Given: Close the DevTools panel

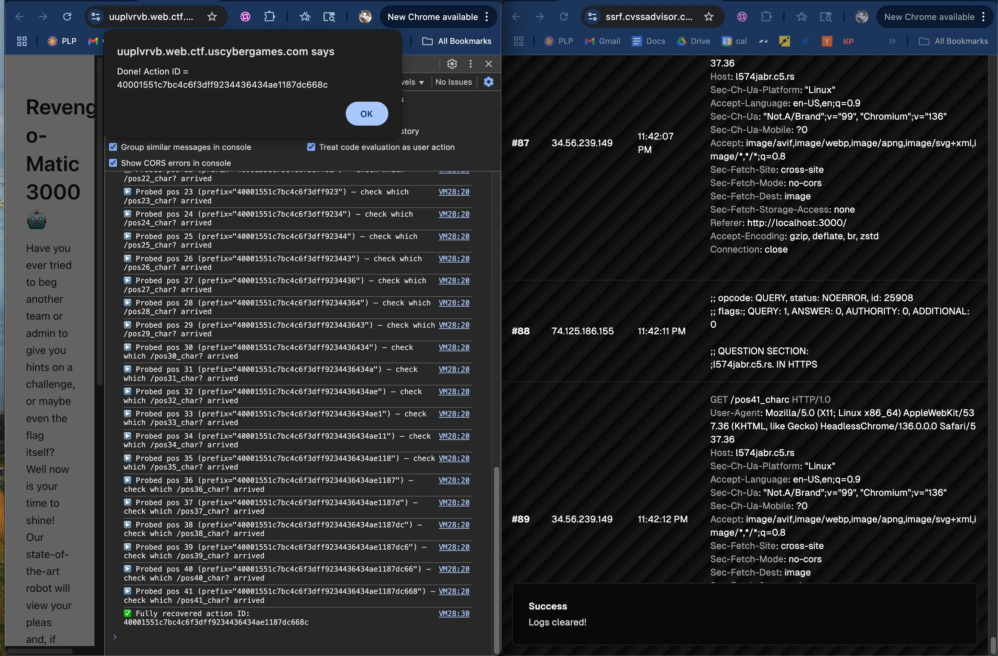Looking at the screenshot, I should tap(488, 64).
